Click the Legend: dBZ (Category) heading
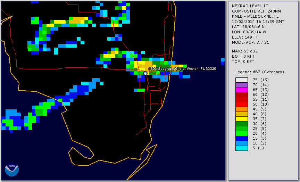This screenshot has width=300, height=182. (x=260, y=72)
